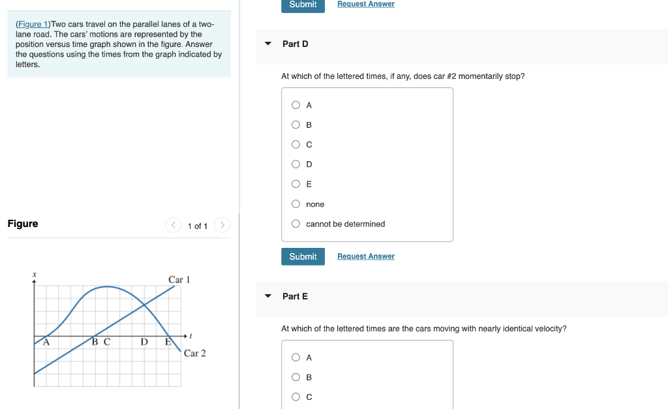Collapse Part E using its disclosure triangle
Viewport: 668px width, 409px height.
pos(267,295)
